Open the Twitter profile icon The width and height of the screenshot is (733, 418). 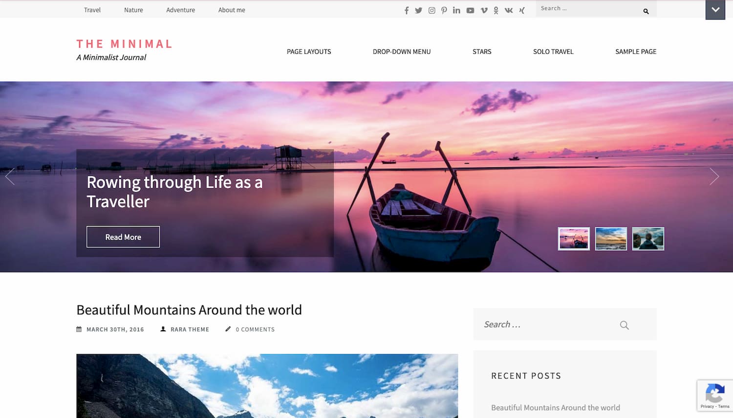click(418, 10)
